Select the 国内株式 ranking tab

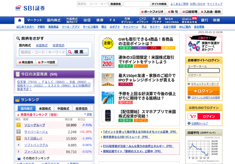click(x=27, y=108)
